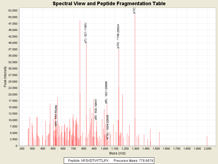Click the 1,000 tick on the mass axis

tap(104, 149)
